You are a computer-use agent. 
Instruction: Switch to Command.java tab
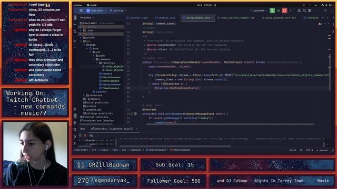[165, 18]
